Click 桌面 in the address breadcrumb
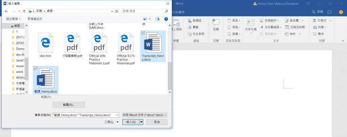 (49, 11)
